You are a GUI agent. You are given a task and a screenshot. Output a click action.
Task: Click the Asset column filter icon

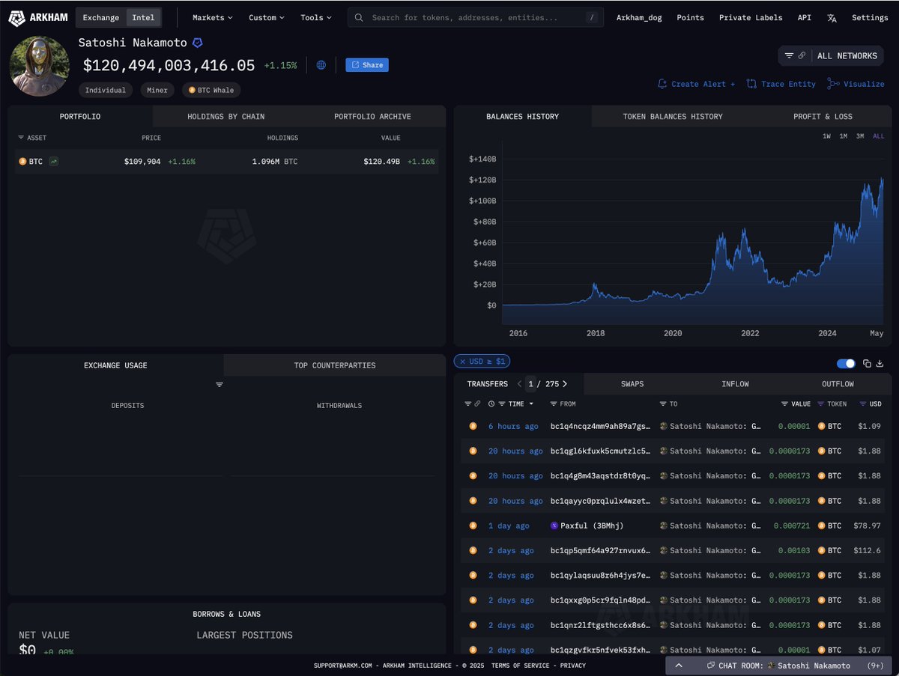click(x=21, y=138)
